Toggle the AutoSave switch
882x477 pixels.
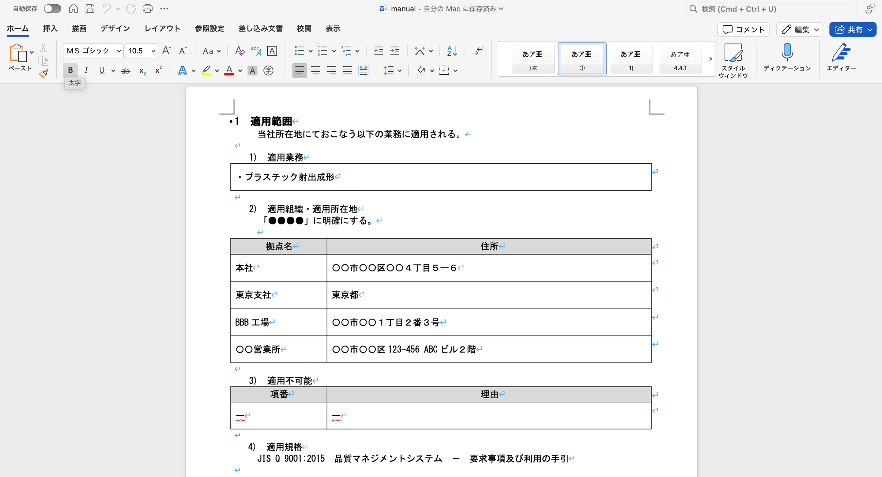(x=52, y=9)
